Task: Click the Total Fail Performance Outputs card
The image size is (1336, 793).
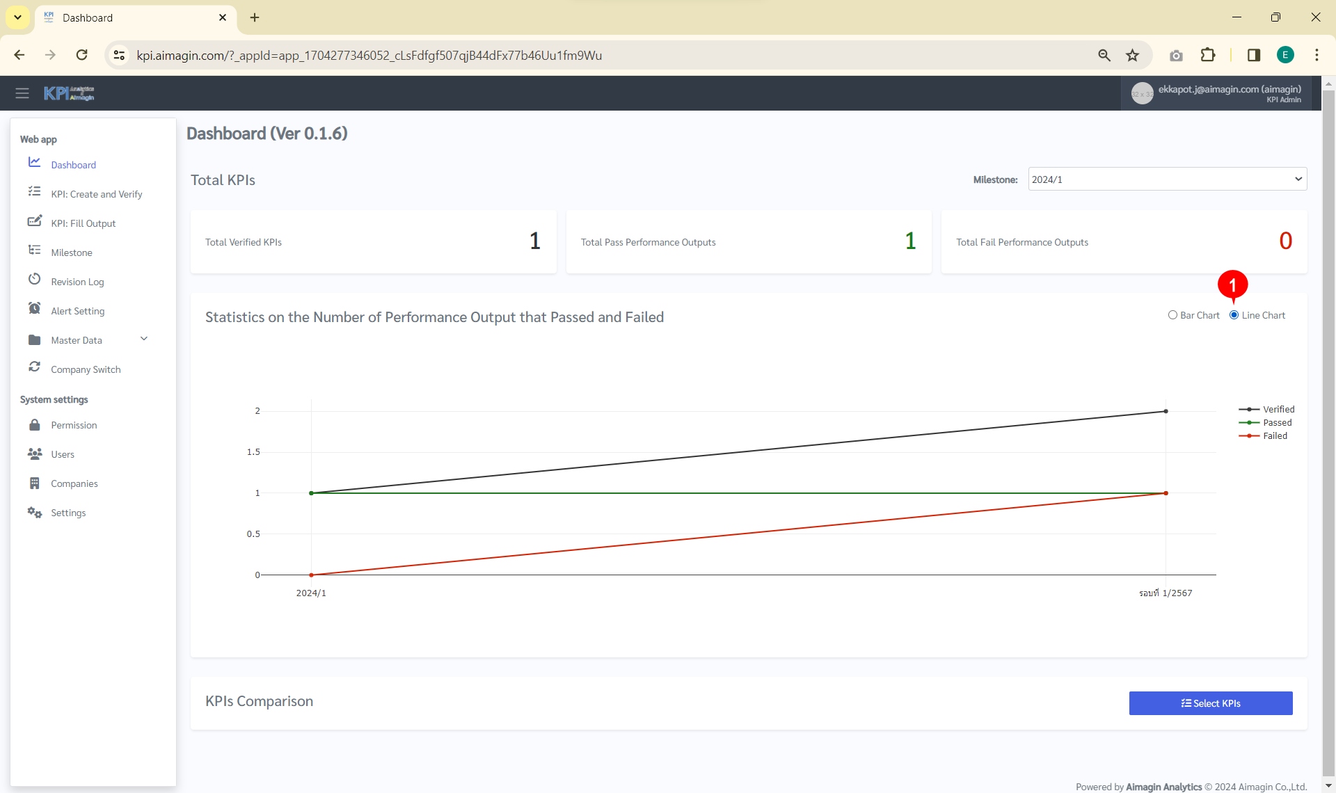Action: (1124, 241)
